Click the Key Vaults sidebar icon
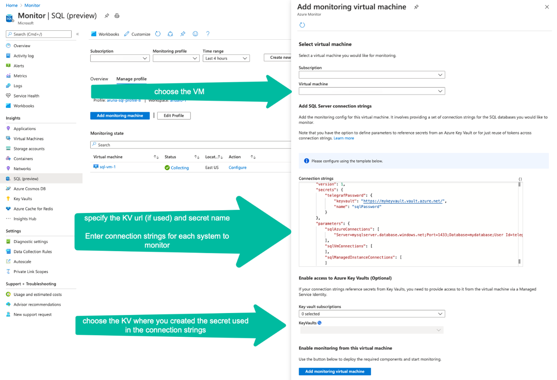557x380 pixels. pyautogui.click(x=8, y=199)
